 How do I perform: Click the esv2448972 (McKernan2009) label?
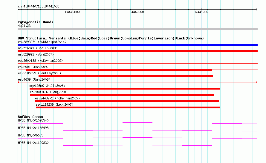click(x=57, y=98)
